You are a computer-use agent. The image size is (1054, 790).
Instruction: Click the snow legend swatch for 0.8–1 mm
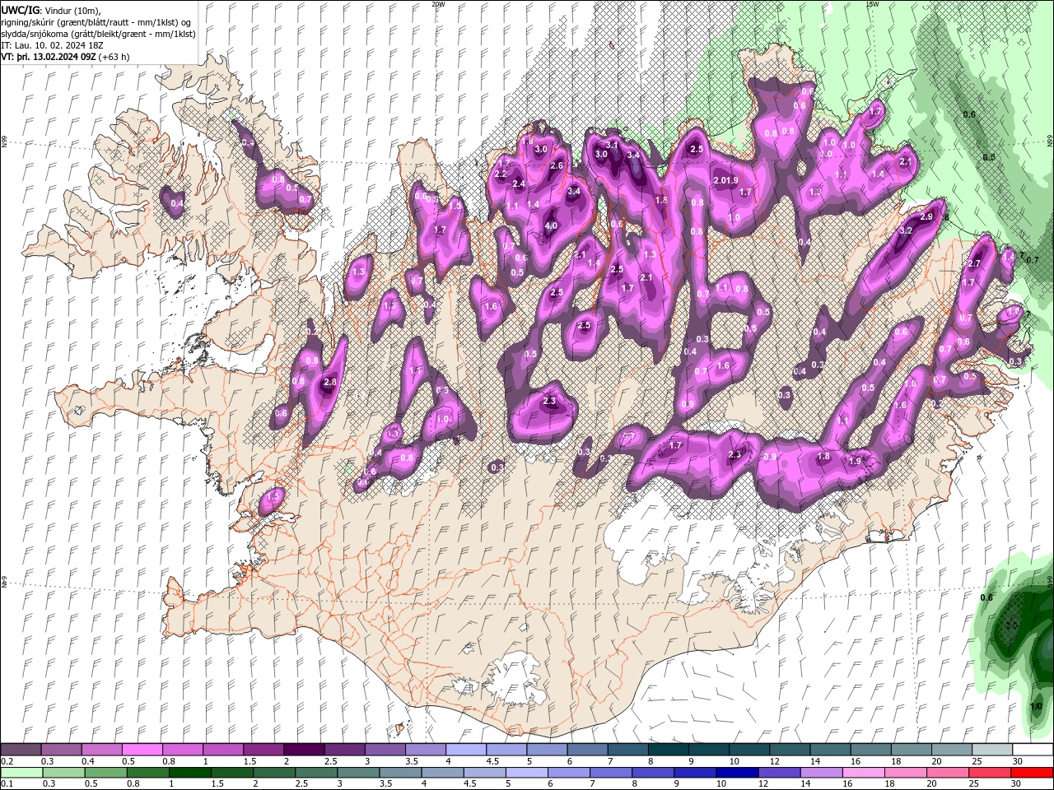tap(182, 750)
